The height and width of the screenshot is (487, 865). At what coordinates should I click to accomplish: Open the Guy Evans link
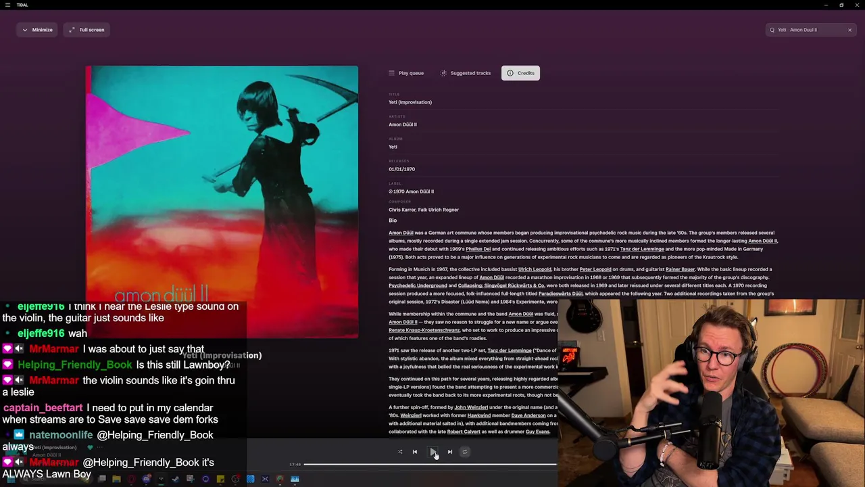tap(537, 432)
